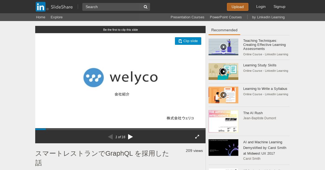325x170 pixels.
Task: Open the Login link
Action: (261, 6)
